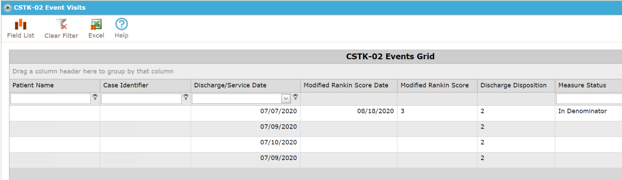
Task: Open the Field List tool
Action: (20, 29)
